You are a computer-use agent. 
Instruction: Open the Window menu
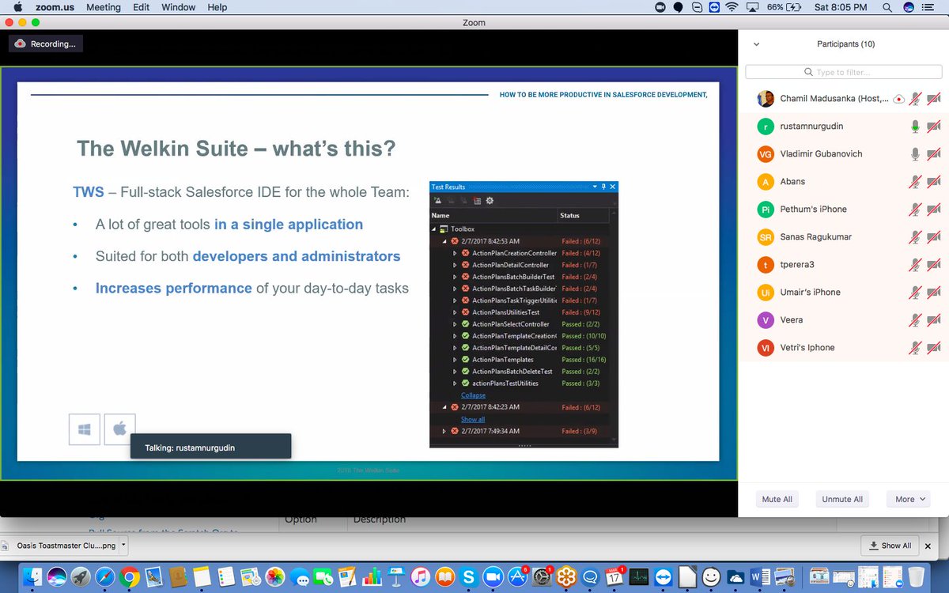click(x=179, y=7)
